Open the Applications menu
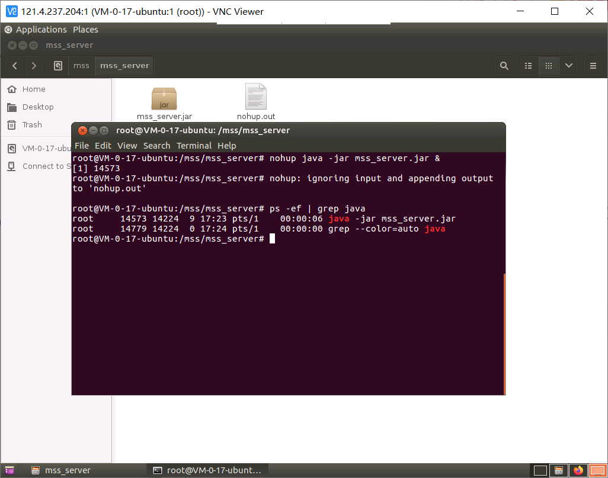The width and height of the screenshot is (608, 478). tap(41, 30)
